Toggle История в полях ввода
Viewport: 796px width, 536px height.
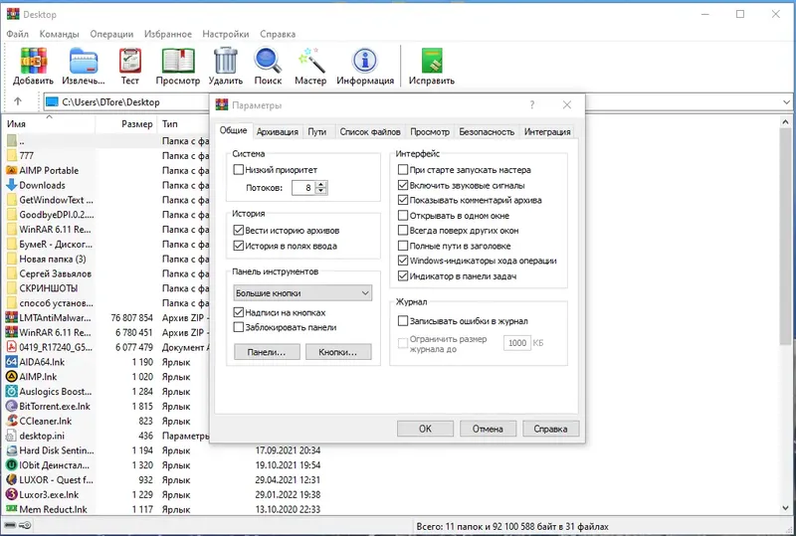239,246
